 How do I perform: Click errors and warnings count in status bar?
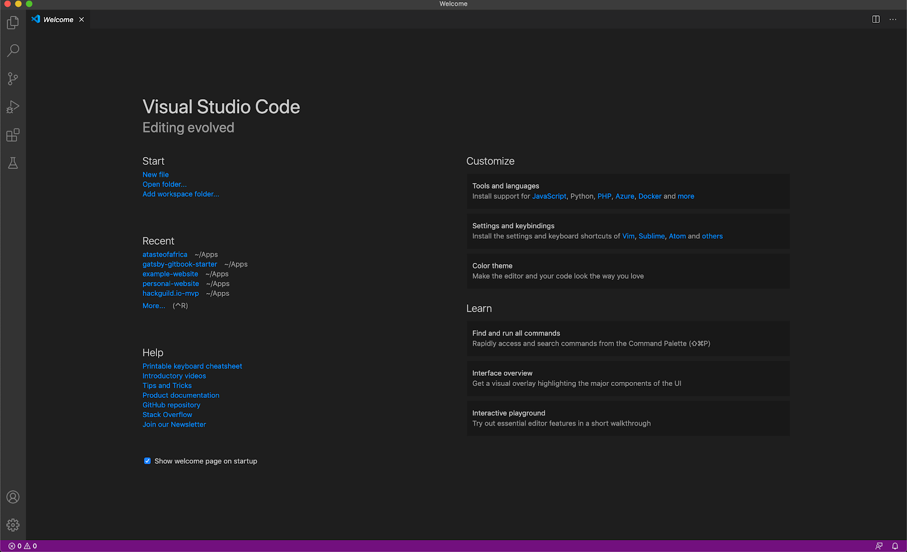[x=23, y=546]
